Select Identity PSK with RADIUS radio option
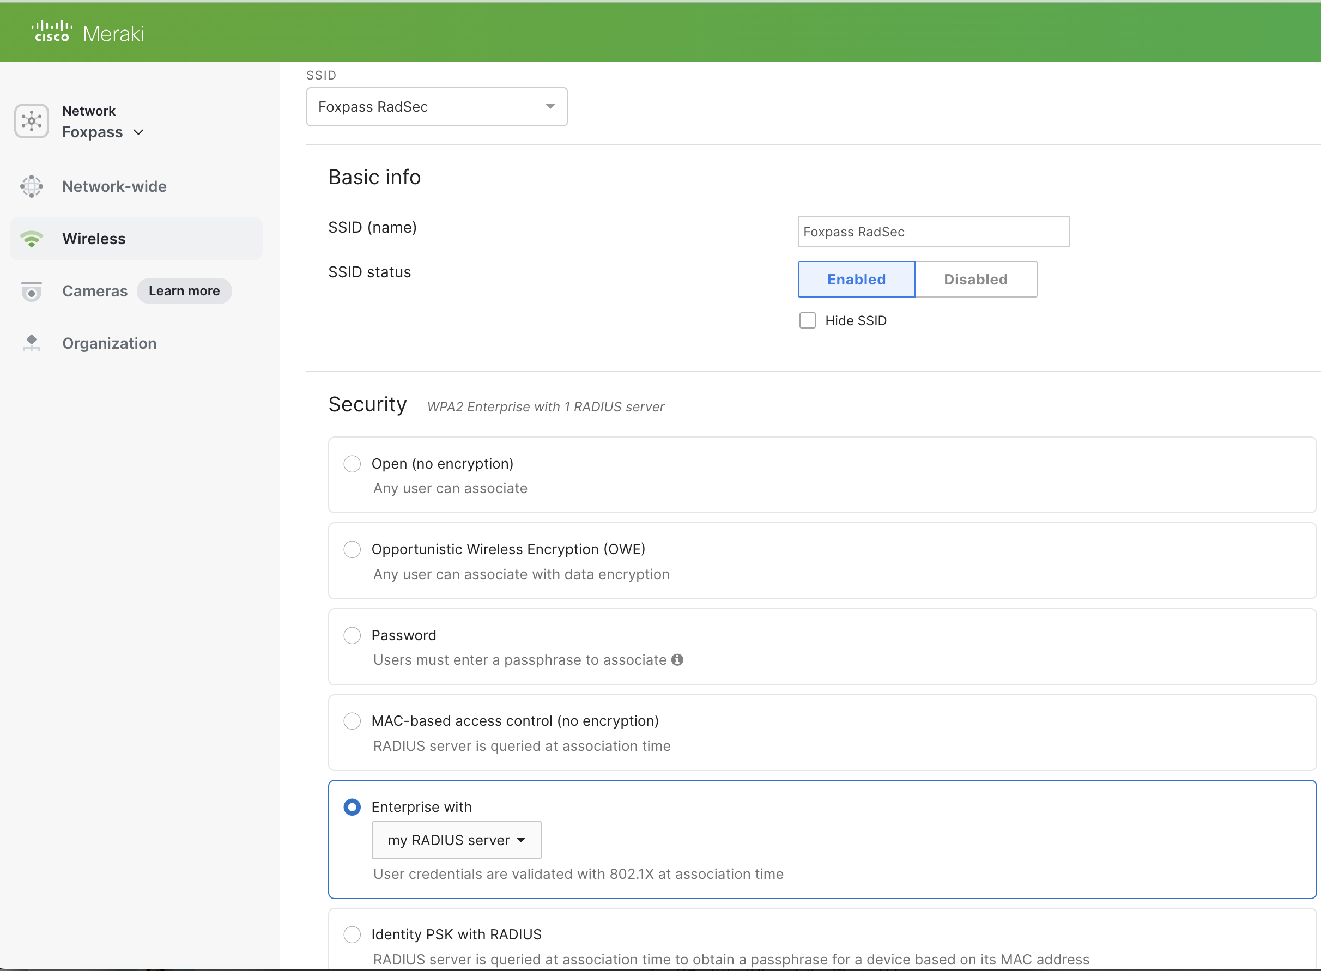The width and height of the screenshot is (1321, 971). click(x=352, y=934)
